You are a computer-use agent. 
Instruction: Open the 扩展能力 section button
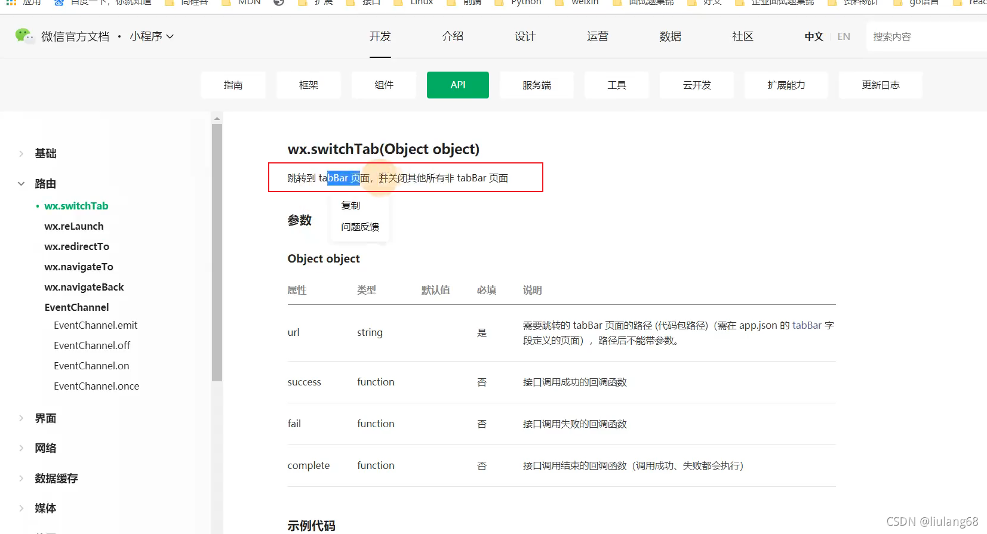[786, 85]
